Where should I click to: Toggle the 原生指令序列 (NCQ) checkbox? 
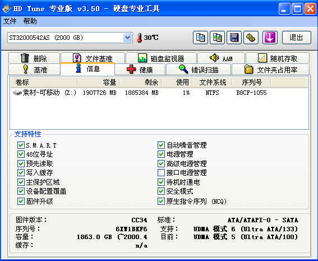tap(161, 201)
